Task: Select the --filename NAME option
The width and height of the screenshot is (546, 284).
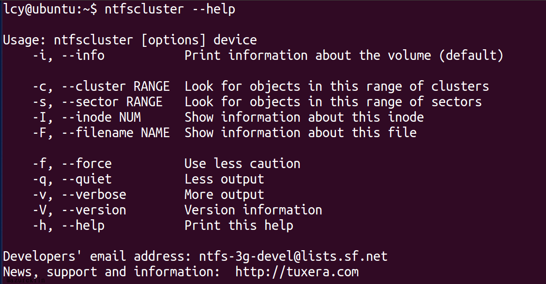Action: pyautogui.click(x=116, y=133)
